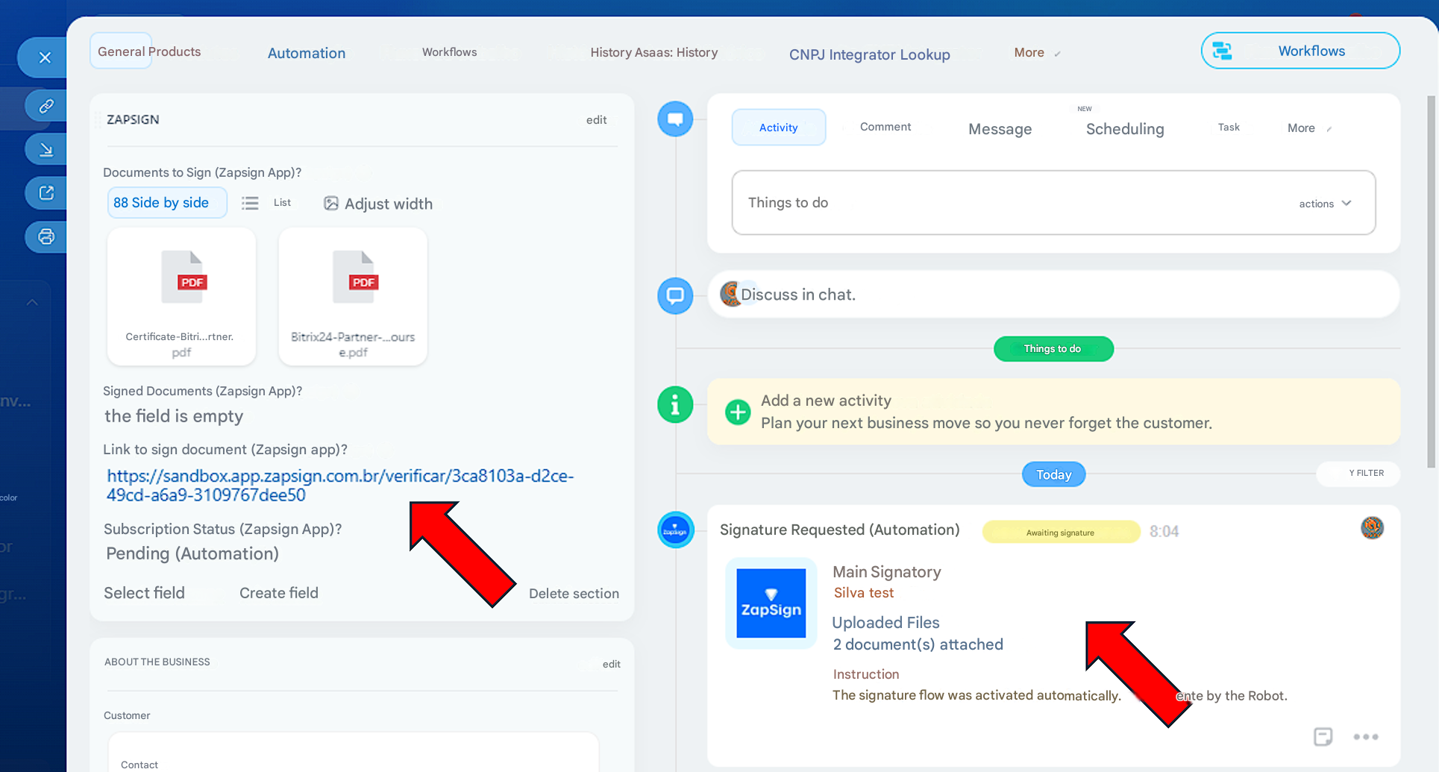The height and width of the screenshot is (772, 1439).
Task: Click the green plus add activity icon
Action: [x=737, y=412]
